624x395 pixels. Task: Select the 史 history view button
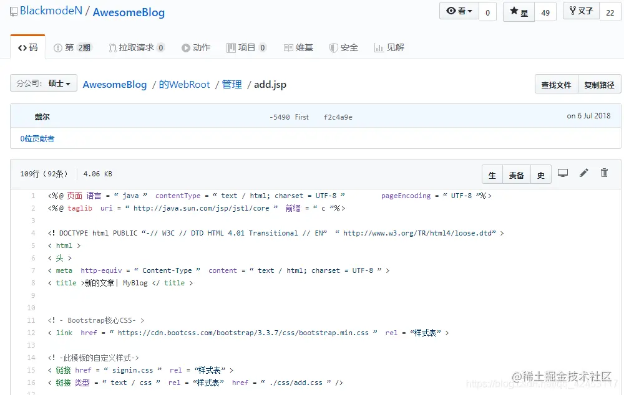tap(540, 175)
